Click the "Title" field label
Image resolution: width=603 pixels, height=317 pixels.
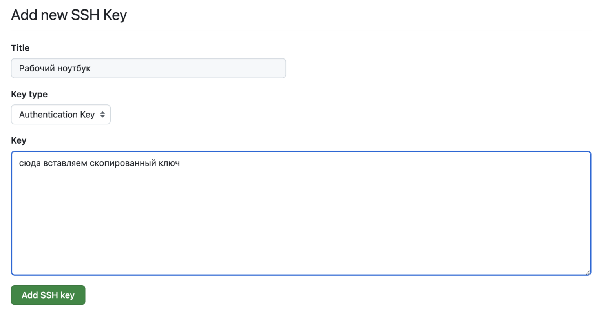(x=20, y=48)
